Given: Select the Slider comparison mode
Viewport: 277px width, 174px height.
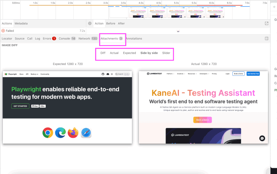Looking at the screenshot, I should [166, 53].
